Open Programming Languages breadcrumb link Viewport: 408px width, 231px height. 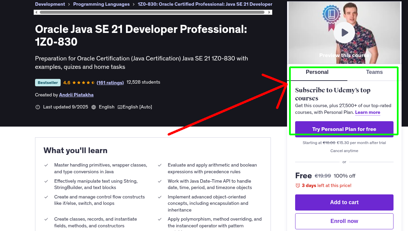tap(101, 4)
